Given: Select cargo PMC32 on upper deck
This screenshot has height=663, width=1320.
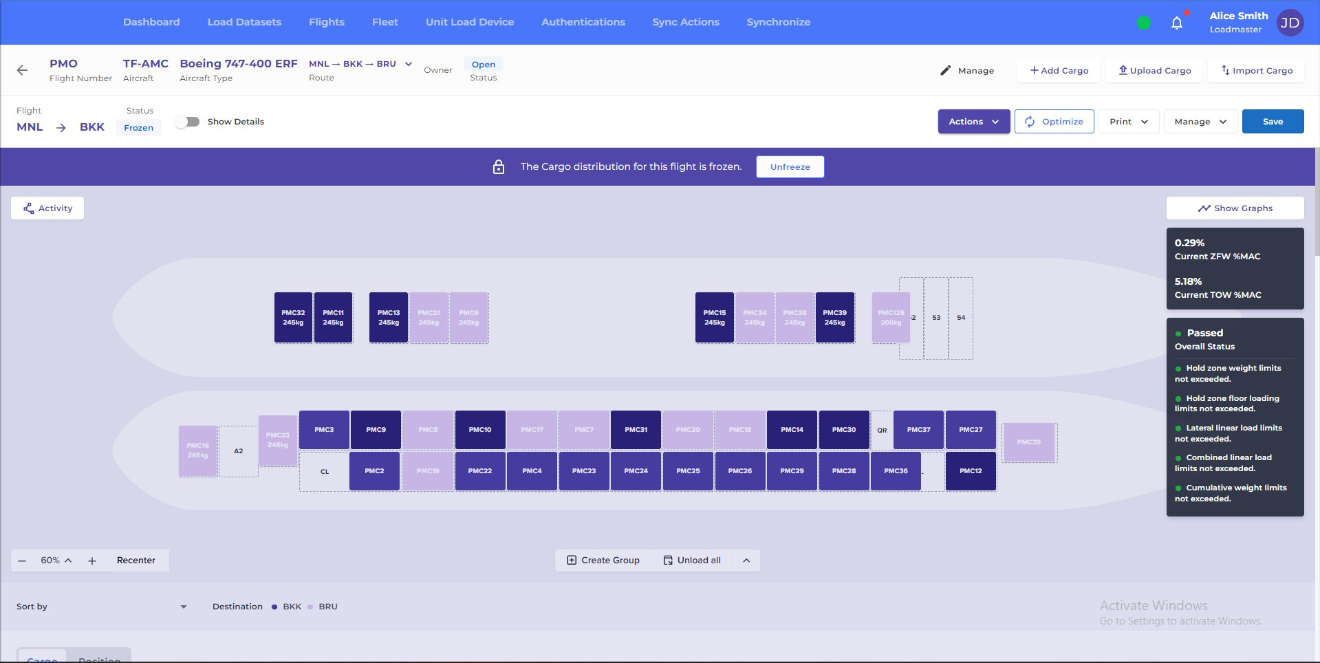Looking at the screenshot, I should (x=293, y=318).
